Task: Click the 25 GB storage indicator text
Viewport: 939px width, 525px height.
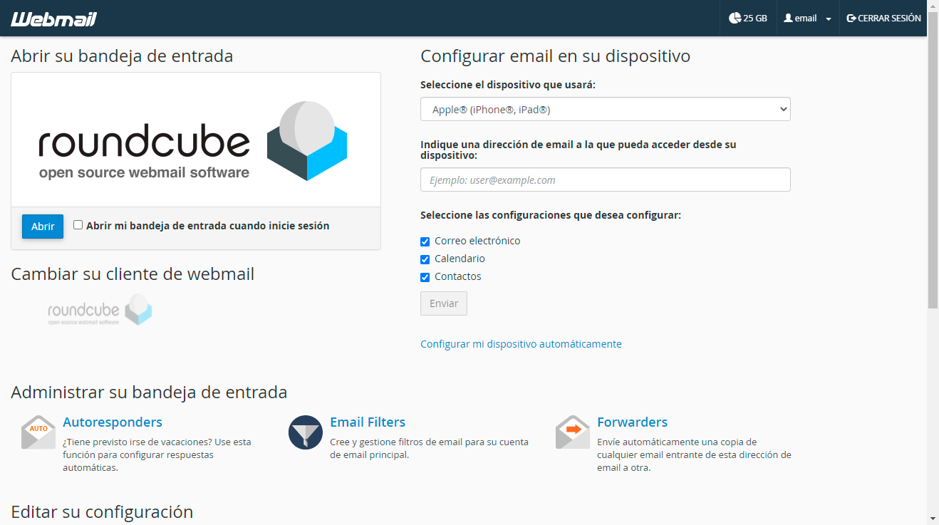Action: pyautogui.click(x=755, y=18)
